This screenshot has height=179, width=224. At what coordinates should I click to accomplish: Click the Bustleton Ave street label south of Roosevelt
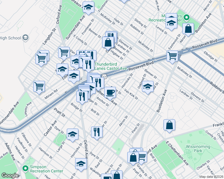[162, 101]
